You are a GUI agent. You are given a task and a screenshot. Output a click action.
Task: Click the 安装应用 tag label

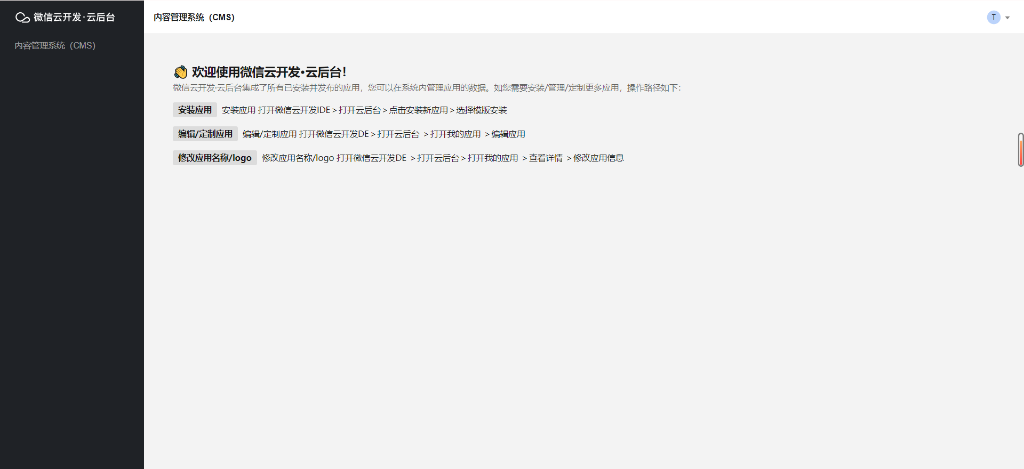pyautogui.click(x=195, y=110)
